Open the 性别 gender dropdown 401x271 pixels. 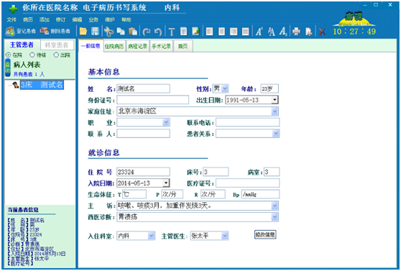225,89
